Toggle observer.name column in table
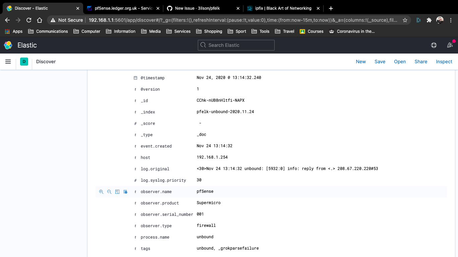The height and width of the screenshot is (257, 458). pos(117,192)
